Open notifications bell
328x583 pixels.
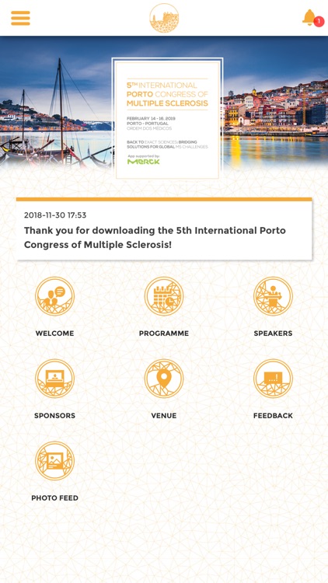(310, 17)
